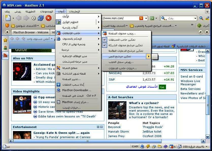The width and height of the screenshot is (212, 151).
Task: Toggle the popup blocker checked option
Action: point(126,40)
